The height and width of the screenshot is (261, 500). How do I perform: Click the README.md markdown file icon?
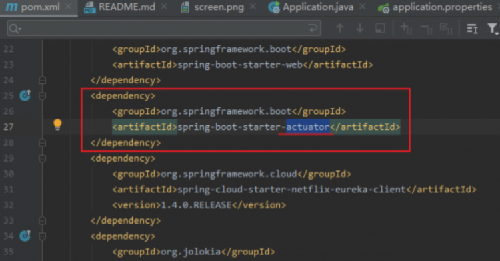pyautogui.click(x=89, y=7)
